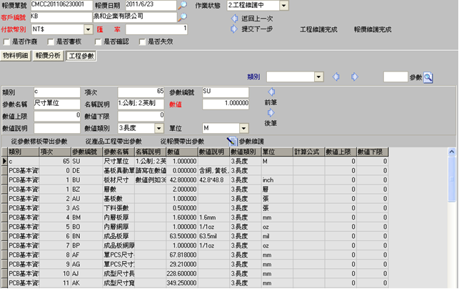This screenshot has height=289, width=459.
Task: Click the table scrollbar up arrow
Action: pos(452,152)
